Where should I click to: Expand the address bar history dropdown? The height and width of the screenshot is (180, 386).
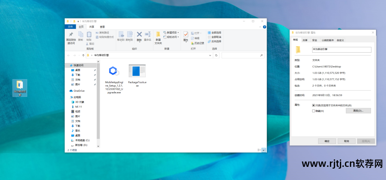point(210,55)
